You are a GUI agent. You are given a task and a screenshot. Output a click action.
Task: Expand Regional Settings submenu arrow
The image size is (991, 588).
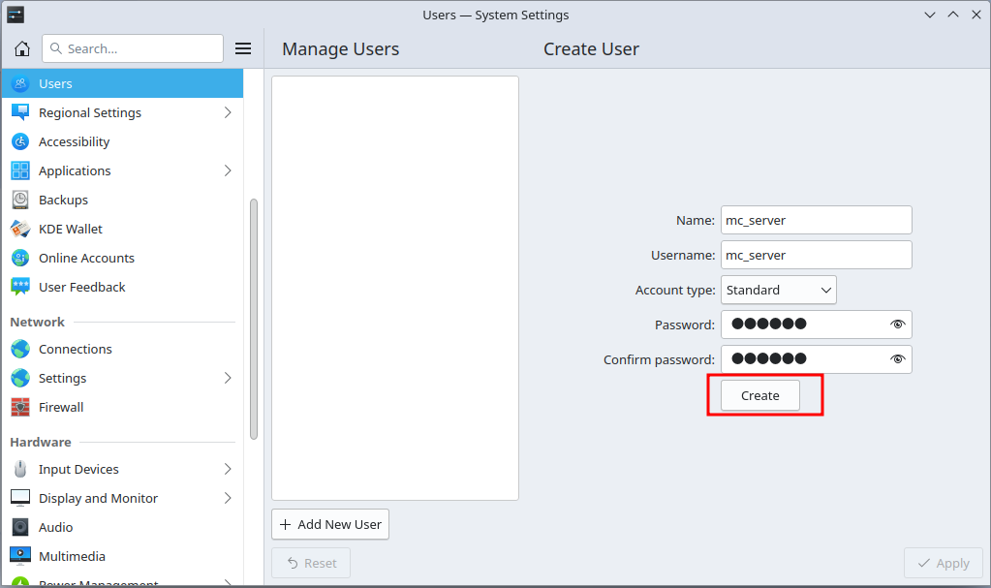228,112
